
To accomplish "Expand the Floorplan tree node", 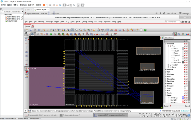I will 166,79.
